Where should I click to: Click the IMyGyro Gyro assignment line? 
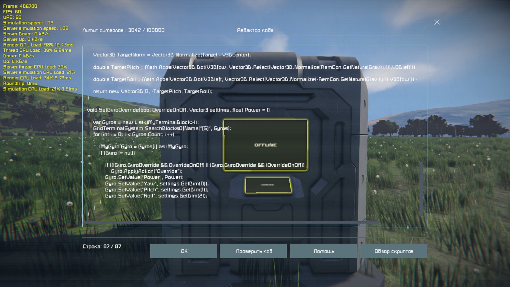(x=143, y=147)
